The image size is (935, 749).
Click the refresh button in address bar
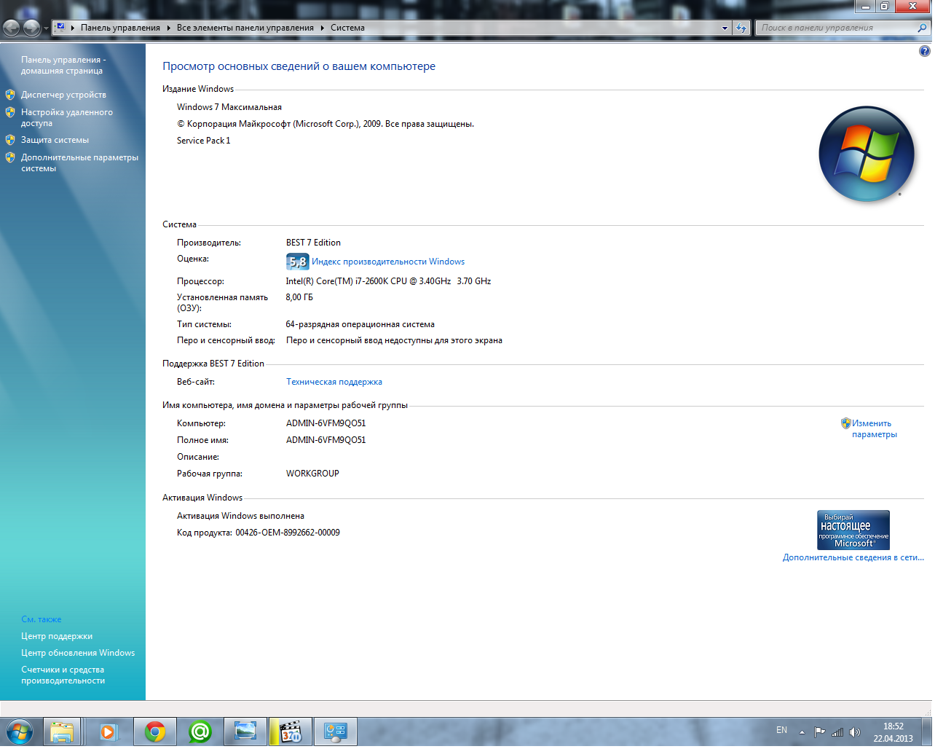[741, 28]
